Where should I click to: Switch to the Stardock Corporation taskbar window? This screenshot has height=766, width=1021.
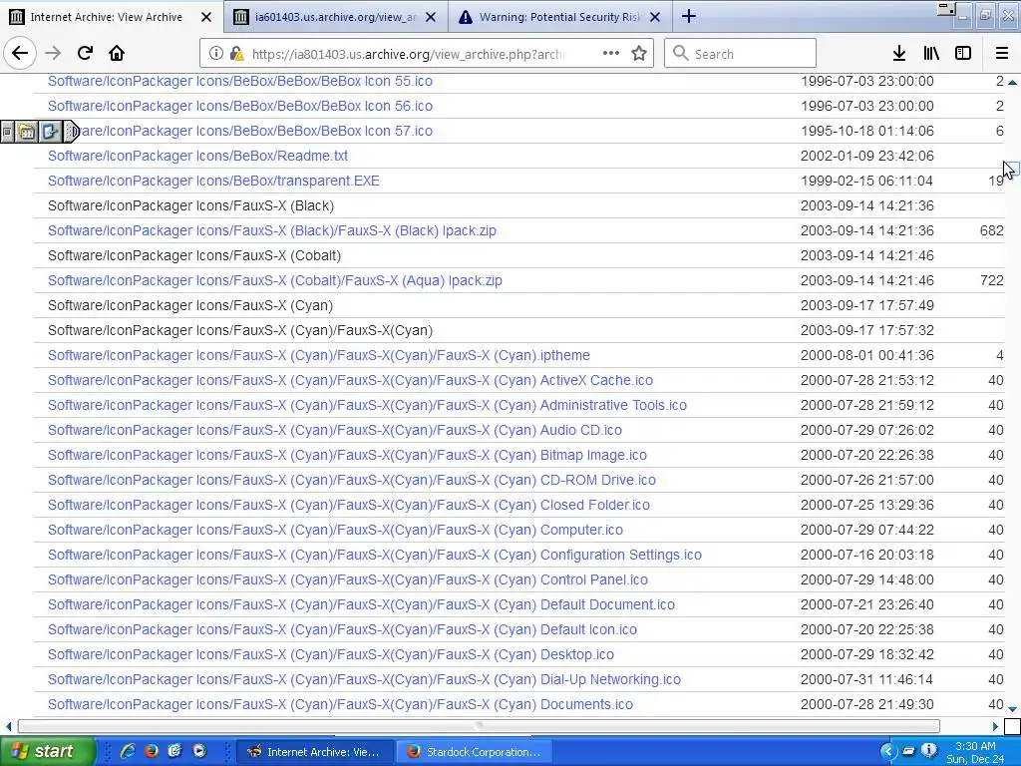click(x=474, y=752)
